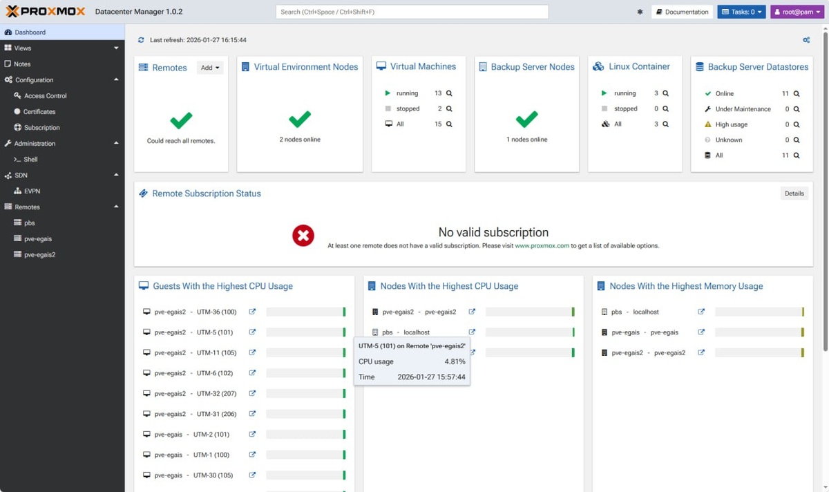Search High usage datastores magnifier icon

click(797, 124)
